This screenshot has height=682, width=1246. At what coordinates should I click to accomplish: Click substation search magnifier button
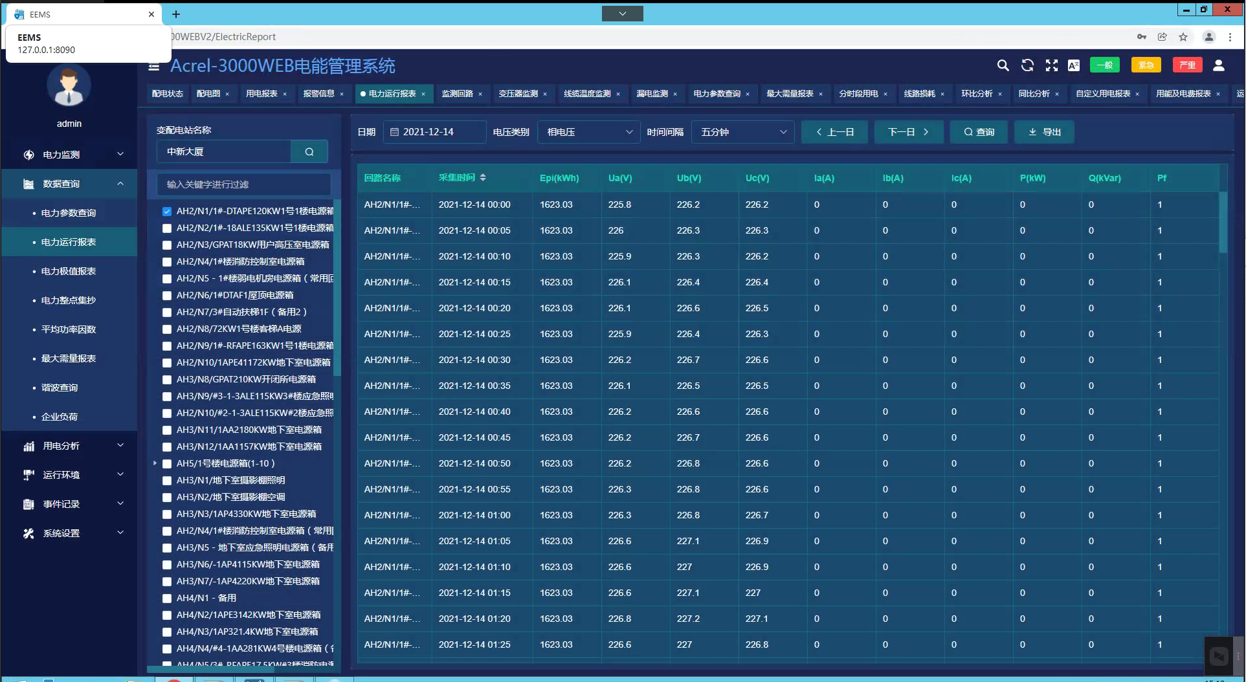309,151
